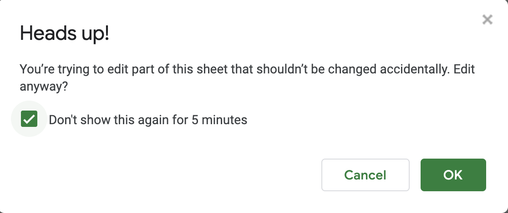
Task: Abort the edit using the outlined Cancel button
Action: 365,175
